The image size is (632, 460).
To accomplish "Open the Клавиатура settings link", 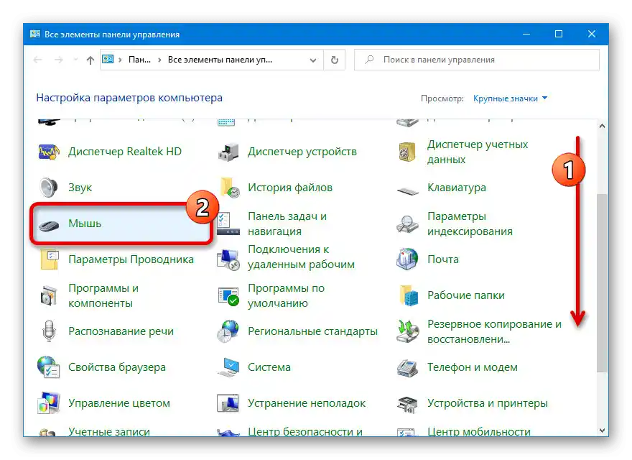I will click(457, 188).
